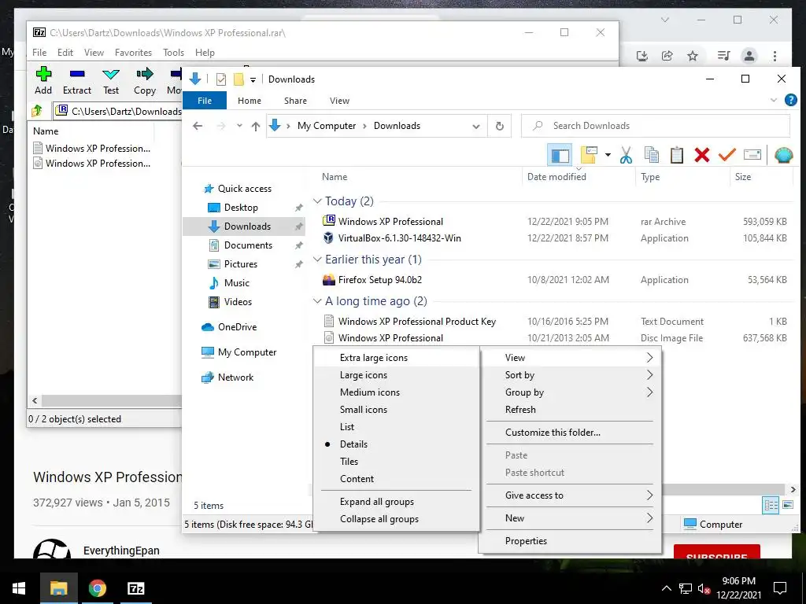Click Refresh in context menu
This screenshot has height=604, width=806.
point(570,409)
